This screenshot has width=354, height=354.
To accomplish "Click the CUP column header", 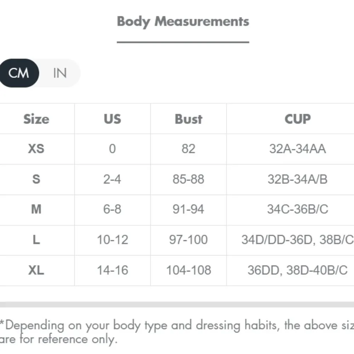I will [x=297, y=119].
